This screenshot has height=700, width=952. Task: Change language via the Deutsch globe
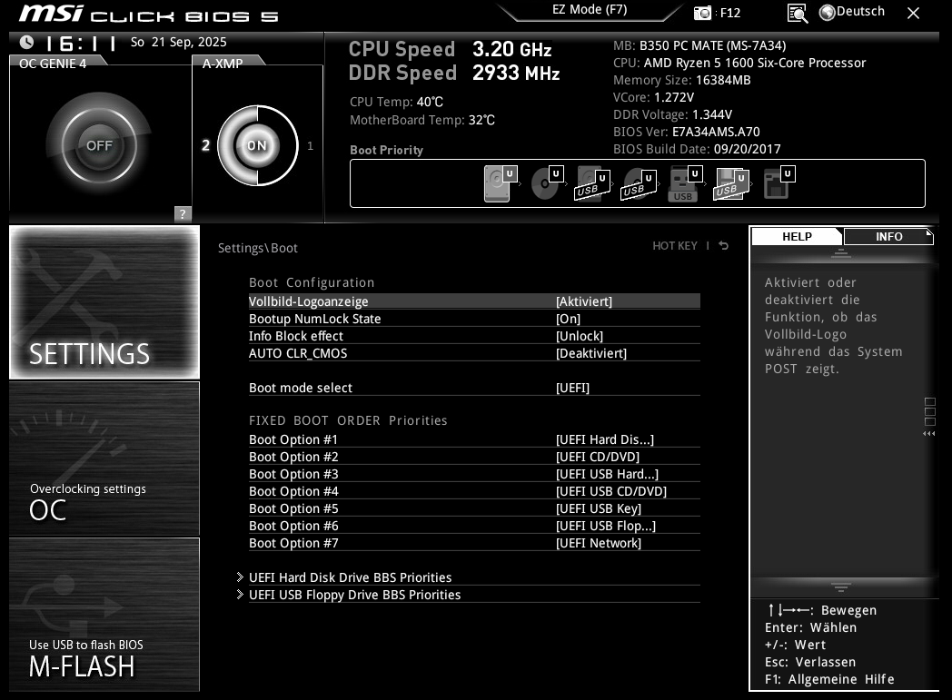pos(851,12)
